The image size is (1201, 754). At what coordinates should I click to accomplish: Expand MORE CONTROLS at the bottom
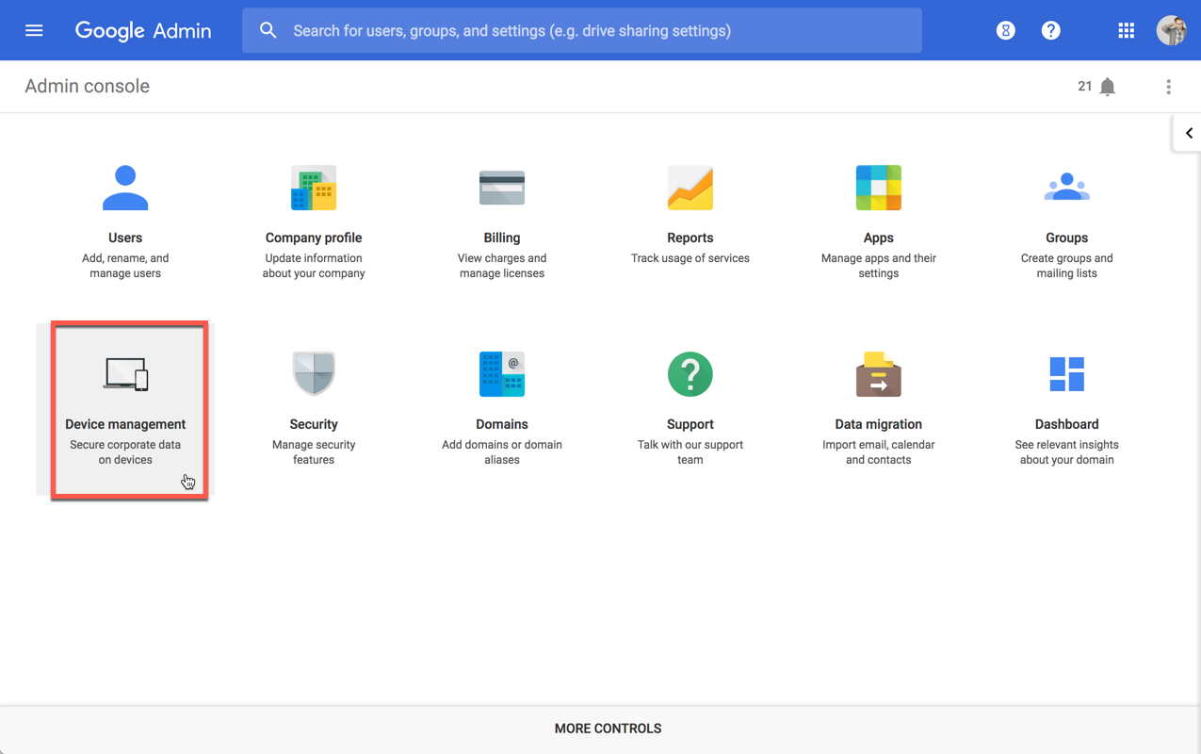point(608,729)
